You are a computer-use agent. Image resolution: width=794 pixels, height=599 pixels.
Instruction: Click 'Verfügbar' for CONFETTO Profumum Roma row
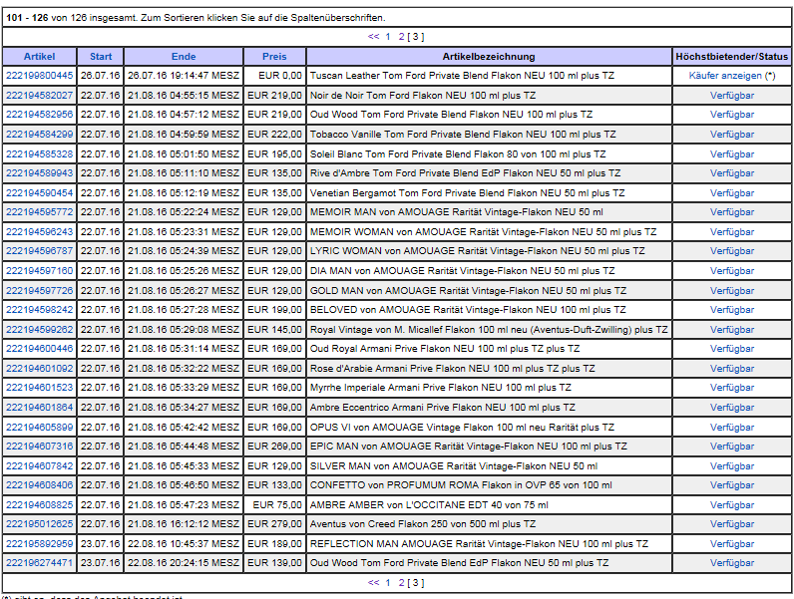tap(732, 485)
